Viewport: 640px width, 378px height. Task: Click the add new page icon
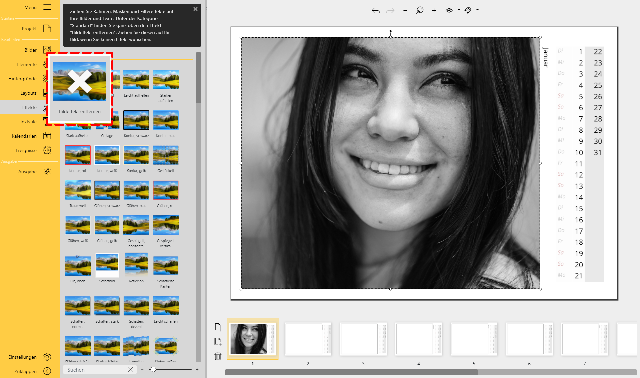pos(218,327)
